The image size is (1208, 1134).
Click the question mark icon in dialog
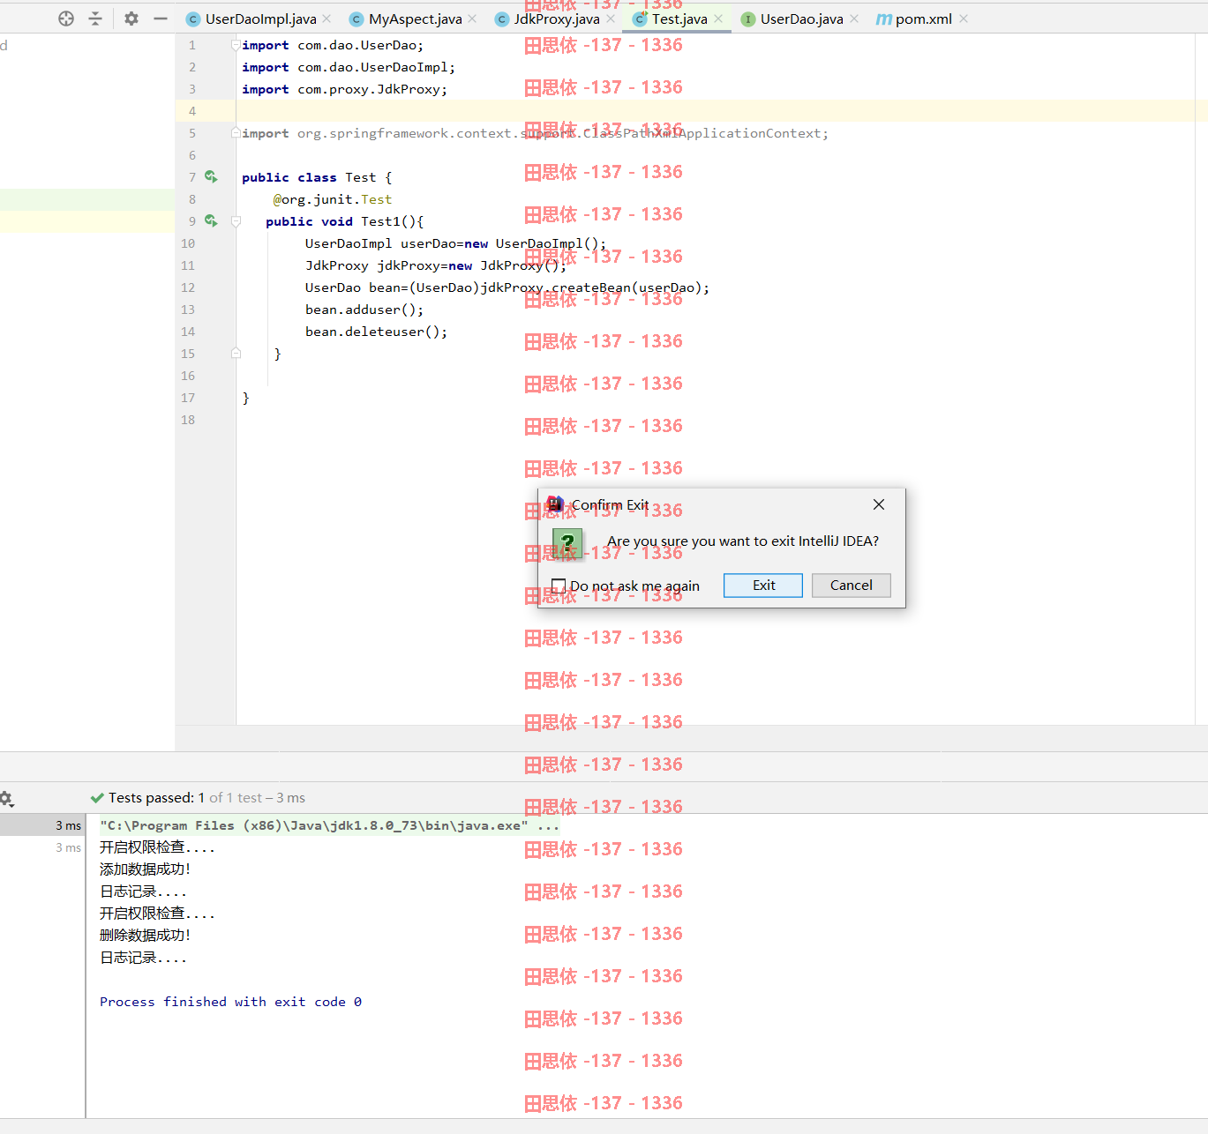click(x=567, y=543)
